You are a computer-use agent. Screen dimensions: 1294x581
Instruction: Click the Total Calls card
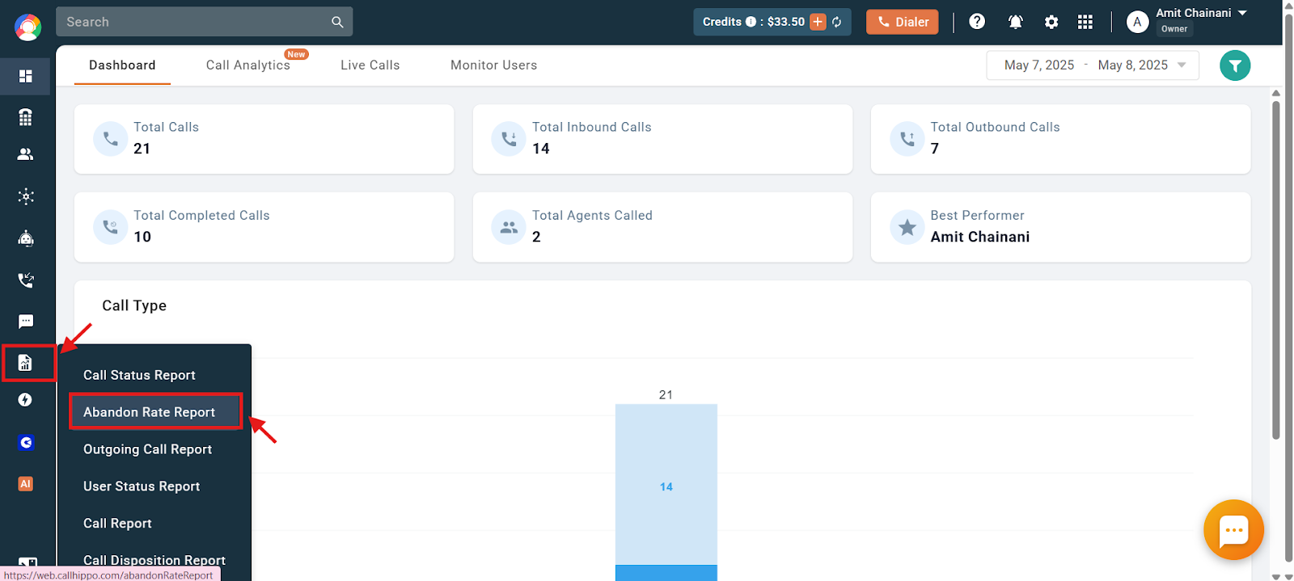[264, 139]
